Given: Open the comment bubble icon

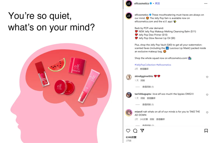Looking at the screenshot, I should point(135,131).
